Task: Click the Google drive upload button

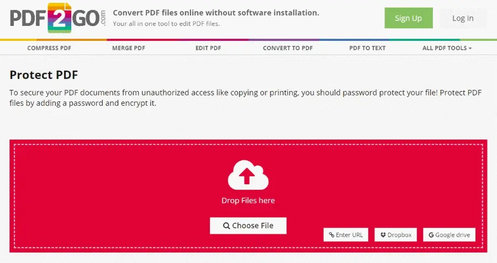Action: point(449,235)
